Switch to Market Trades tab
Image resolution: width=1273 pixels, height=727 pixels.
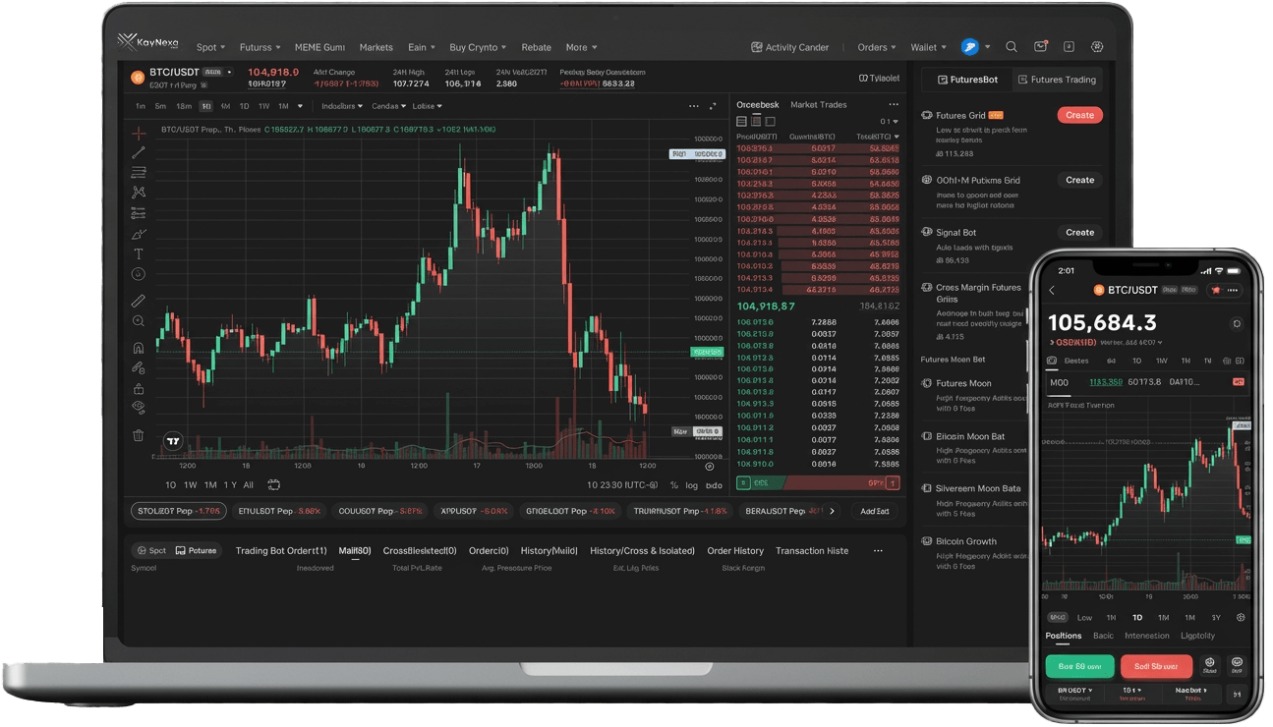point(818,104)
